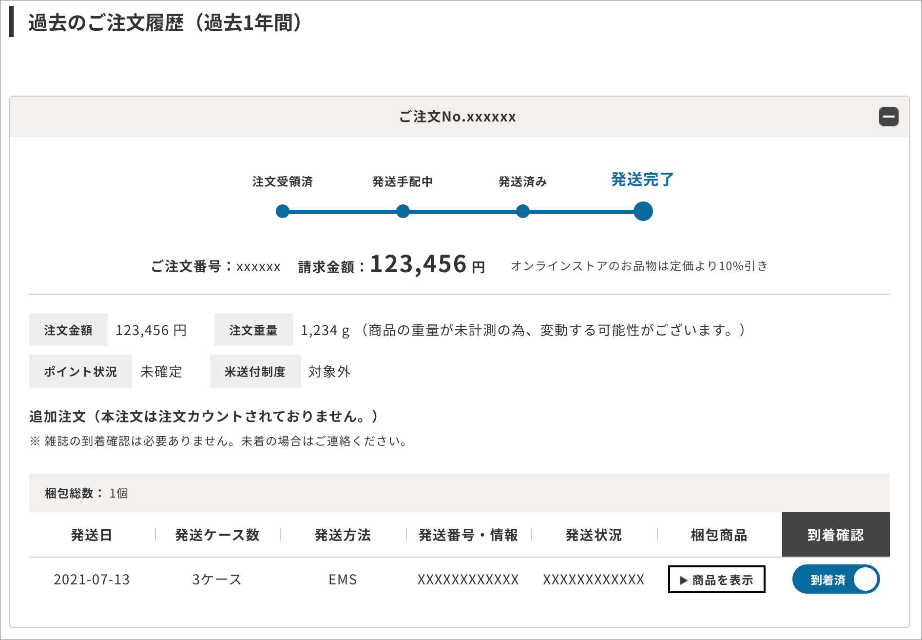The width and height of the screenshot is (922, 640).
Task: Click the ポイント状況 label tag
Action: [x=80, y=372]
